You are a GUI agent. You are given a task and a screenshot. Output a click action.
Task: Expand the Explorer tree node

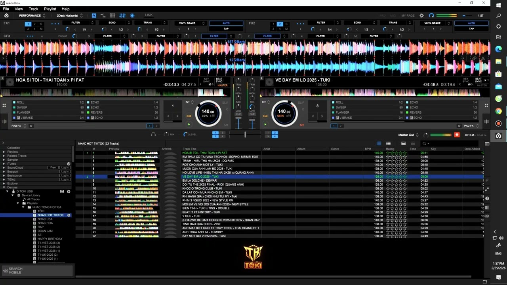click(4, 183)
